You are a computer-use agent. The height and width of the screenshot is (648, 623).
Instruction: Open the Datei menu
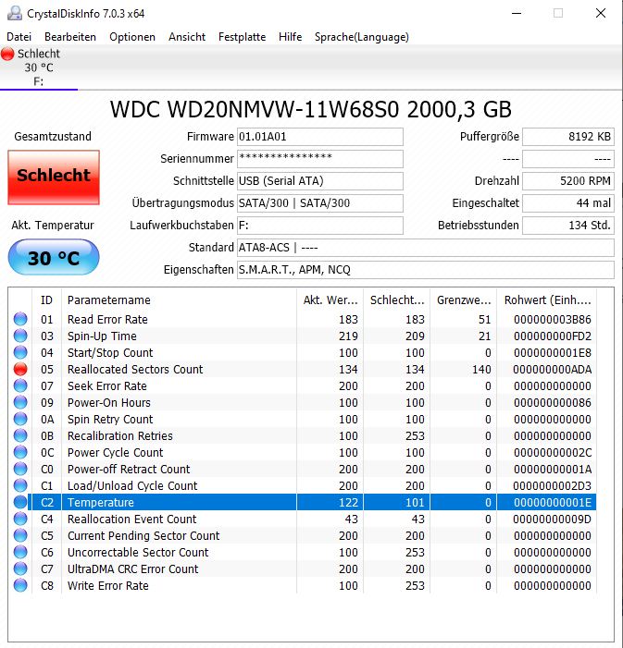coord(19,37)
